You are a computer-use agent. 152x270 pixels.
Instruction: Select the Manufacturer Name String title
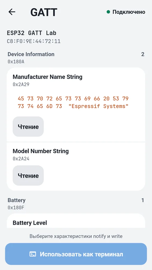point(47,77)
